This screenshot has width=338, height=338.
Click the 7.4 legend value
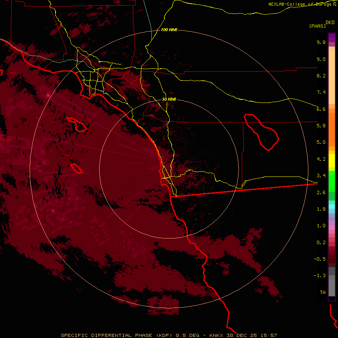321,92
